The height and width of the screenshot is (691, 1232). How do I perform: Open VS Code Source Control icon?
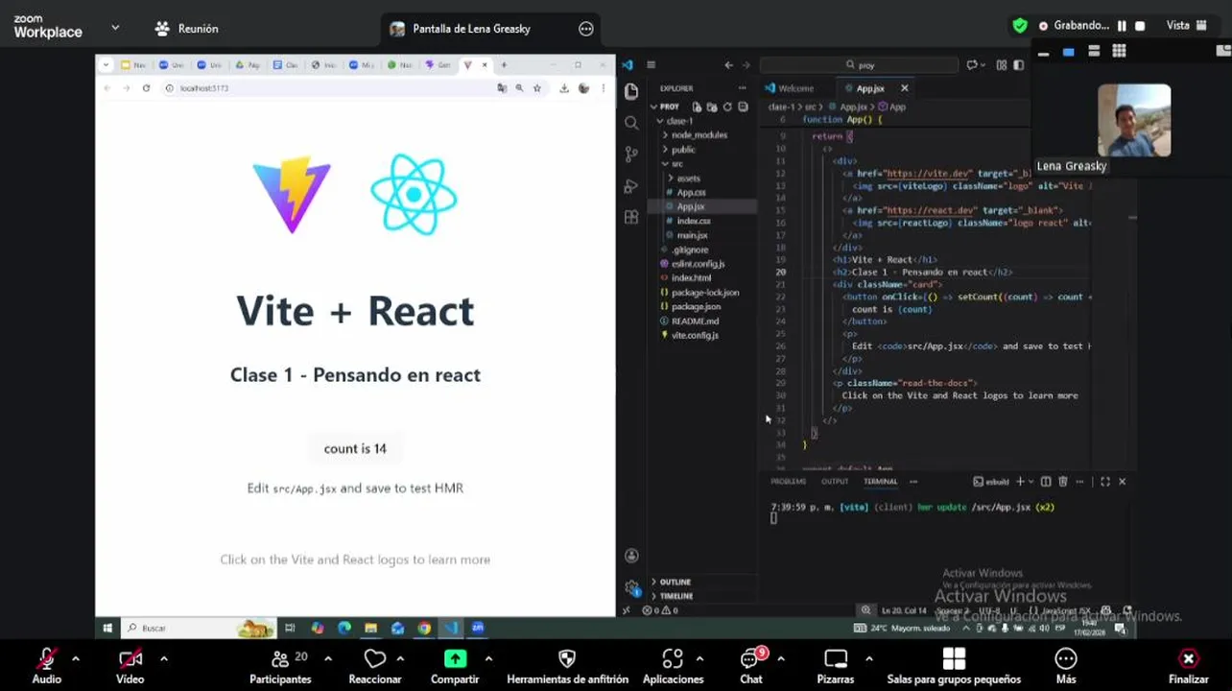click(x=631, y=155)
